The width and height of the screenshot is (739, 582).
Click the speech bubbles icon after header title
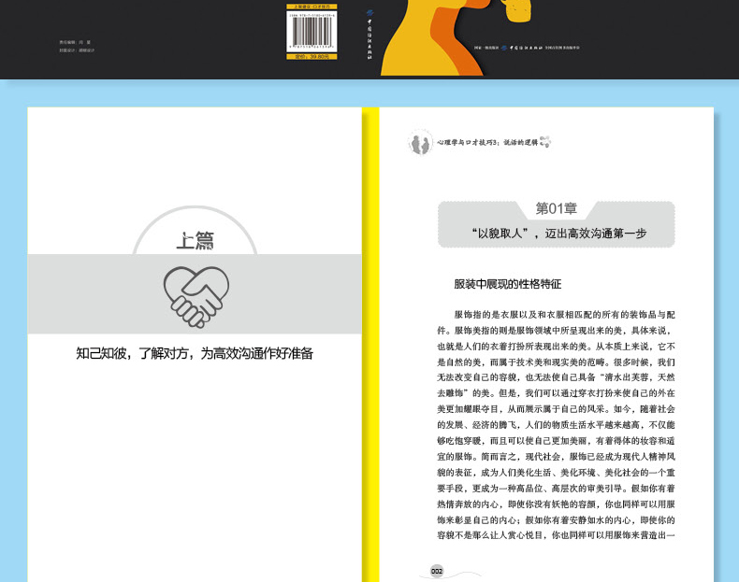(x=545, y=143)
